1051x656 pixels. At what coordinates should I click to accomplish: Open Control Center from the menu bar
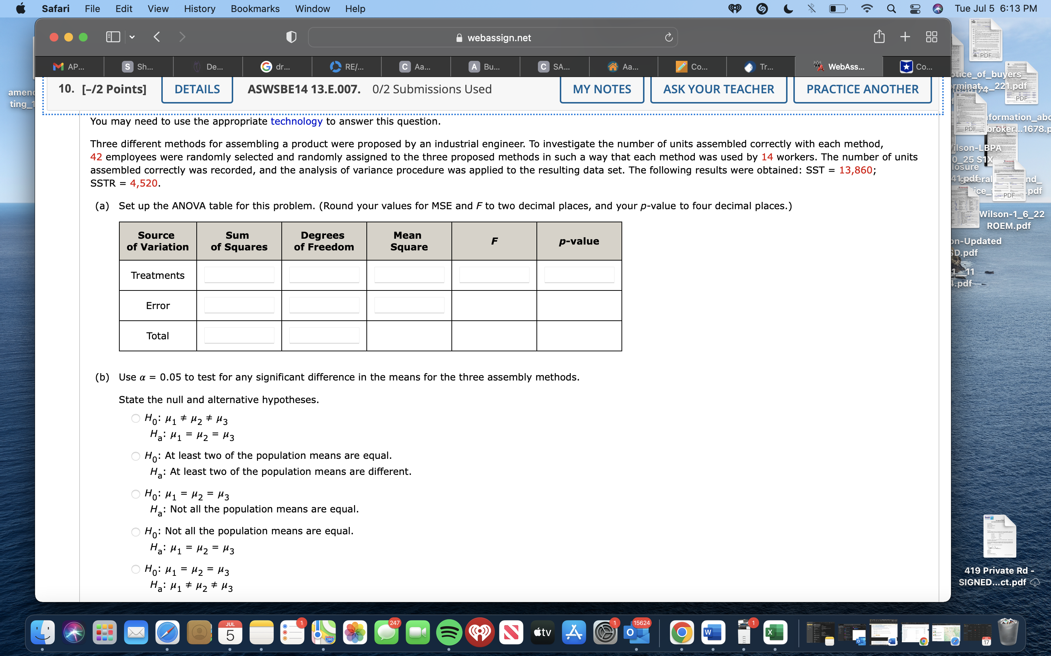(915, 9)
